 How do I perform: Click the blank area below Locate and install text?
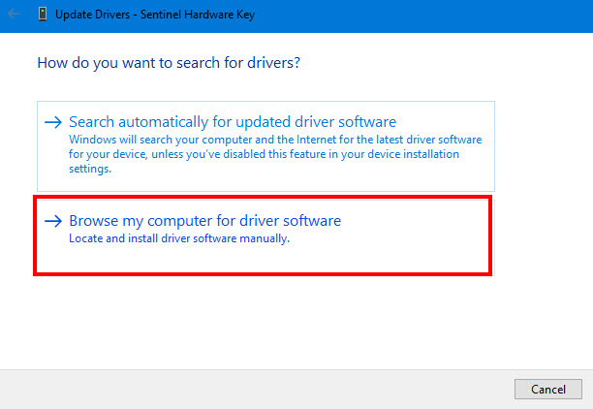click(x=263, y=259)
